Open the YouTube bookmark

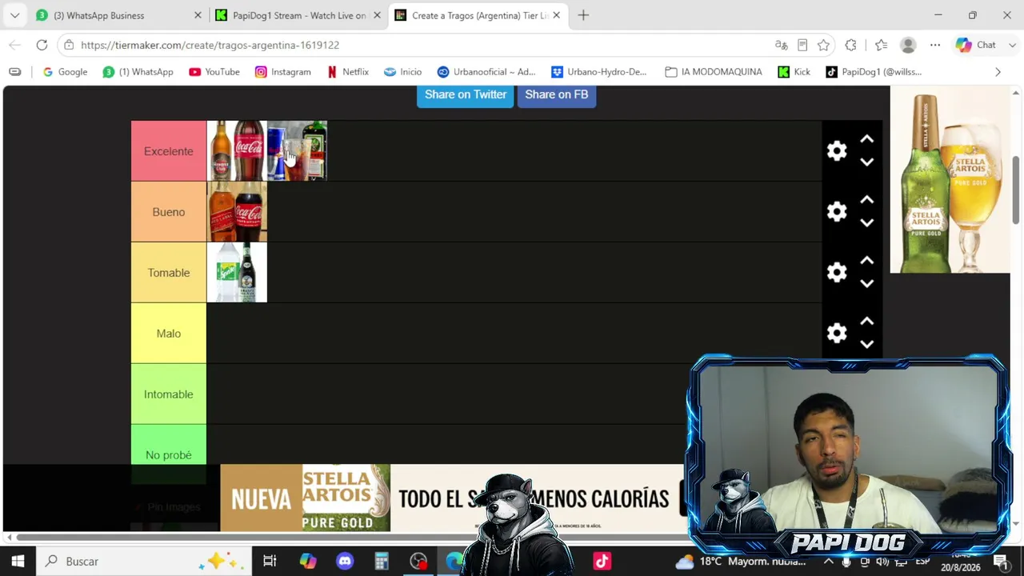tap(214, 72)
